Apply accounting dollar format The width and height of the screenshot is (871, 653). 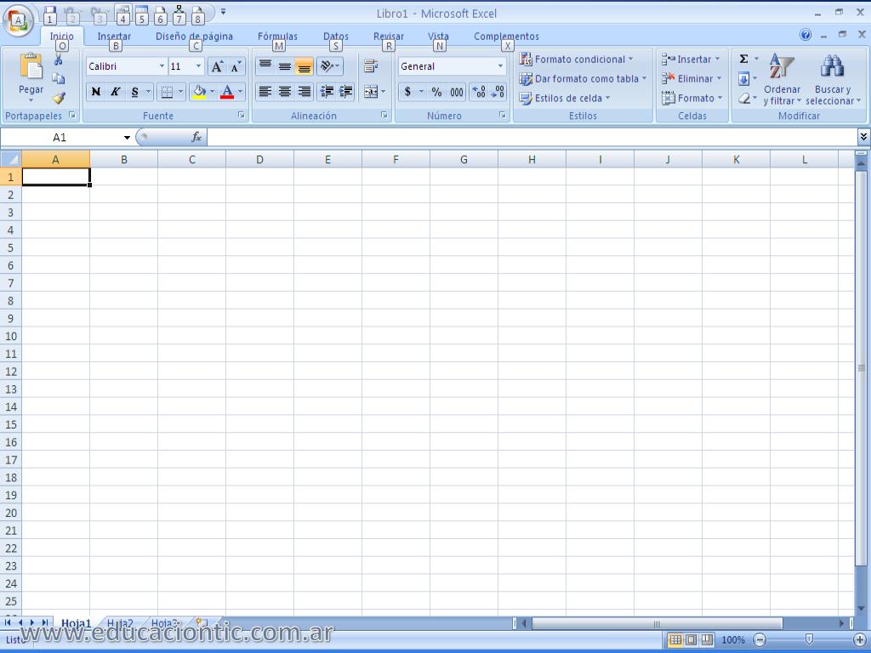click(x=407, y=92)
